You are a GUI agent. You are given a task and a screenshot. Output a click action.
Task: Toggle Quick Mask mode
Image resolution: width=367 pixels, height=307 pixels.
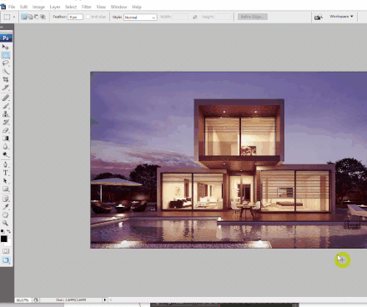pyautogui.click(x=6, y=251)
